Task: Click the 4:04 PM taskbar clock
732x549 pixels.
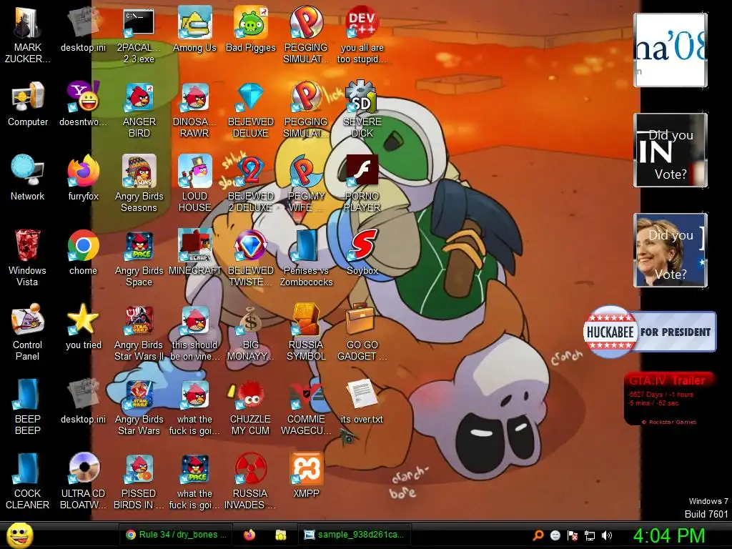Action: click(669, 535)
